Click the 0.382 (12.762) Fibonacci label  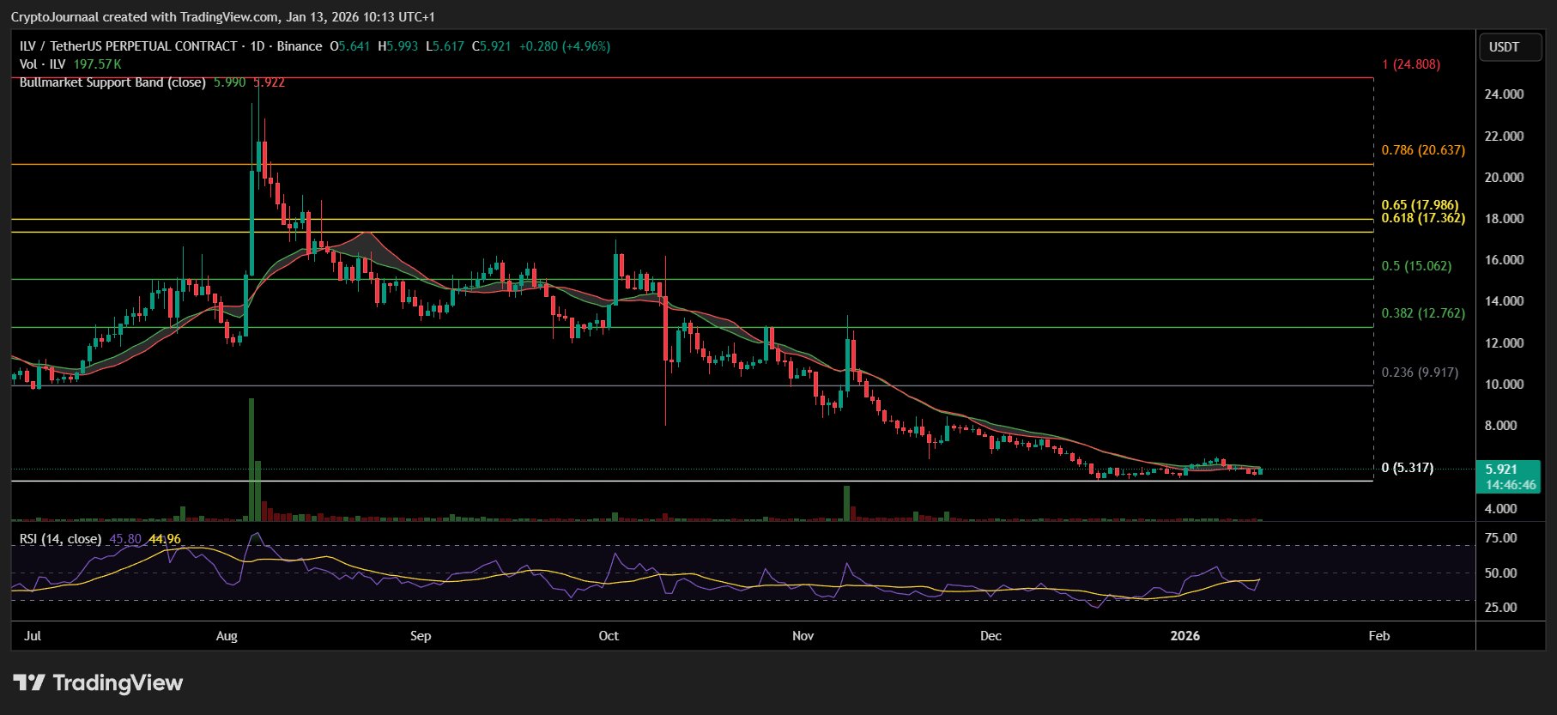click(x=1422, y=313)
